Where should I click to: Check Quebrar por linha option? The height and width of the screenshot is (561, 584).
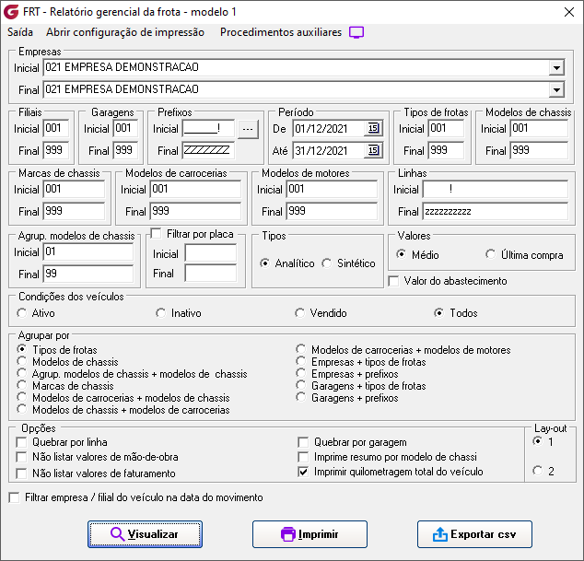21,442
